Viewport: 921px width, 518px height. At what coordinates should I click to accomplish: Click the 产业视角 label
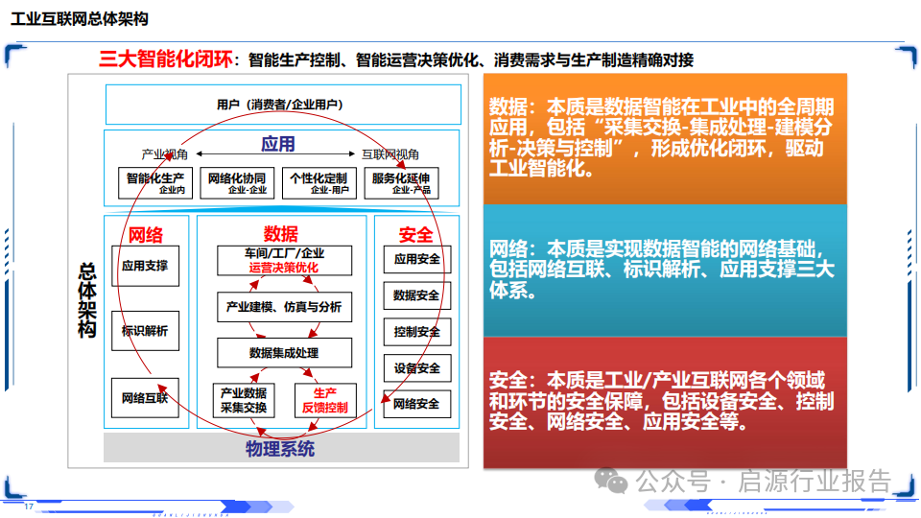(164, 154)
